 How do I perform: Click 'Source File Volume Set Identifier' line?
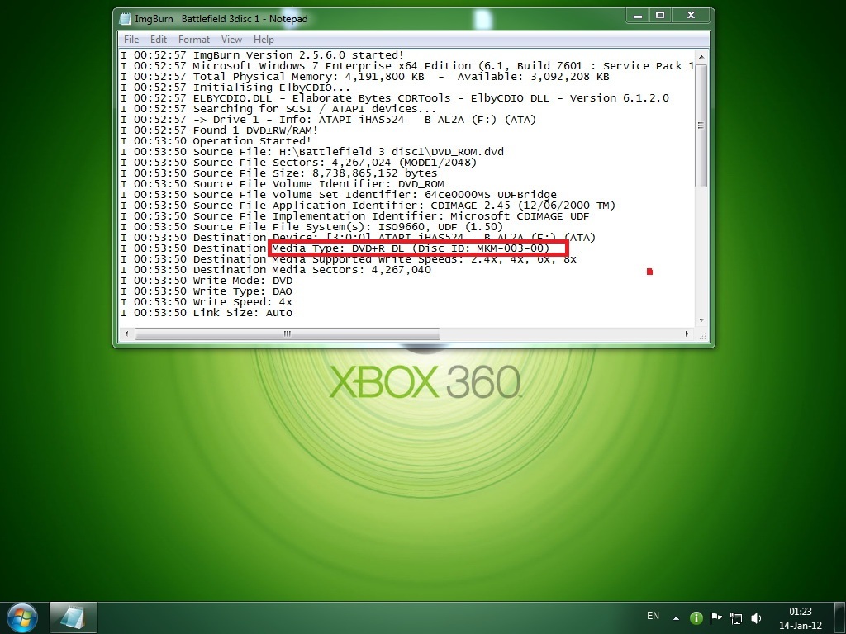pyautogui.click(x=339, y=195)
